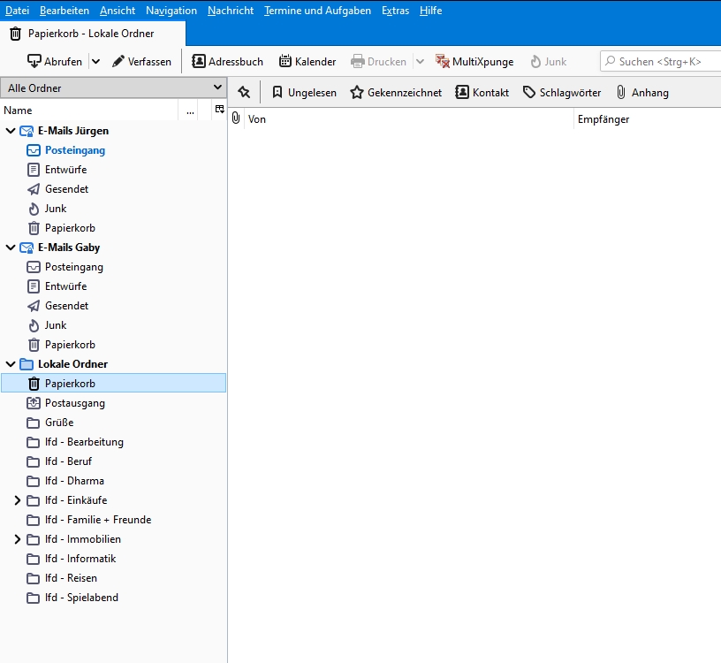Open the Ansicht menu
Image resolution: width=721 pixels, height=663 pixels.
pos(118,10)
